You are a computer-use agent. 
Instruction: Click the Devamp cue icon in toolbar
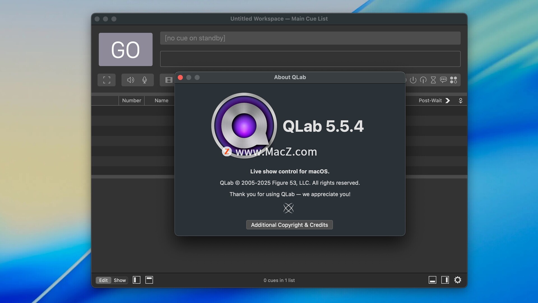point(423,80)
